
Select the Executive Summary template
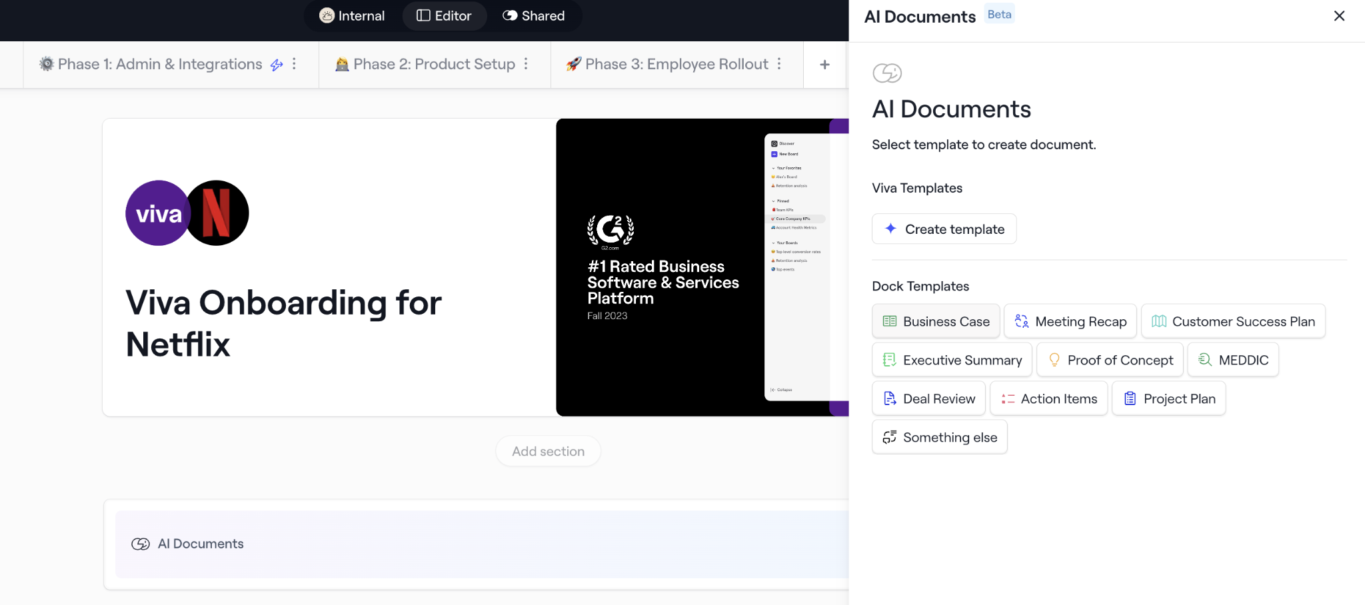[952, 360]
